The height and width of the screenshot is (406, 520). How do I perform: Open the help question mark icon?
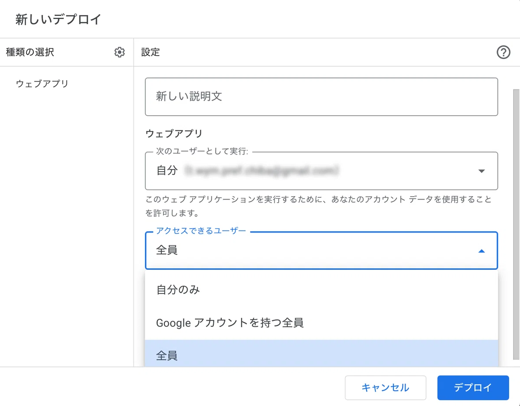503,52
